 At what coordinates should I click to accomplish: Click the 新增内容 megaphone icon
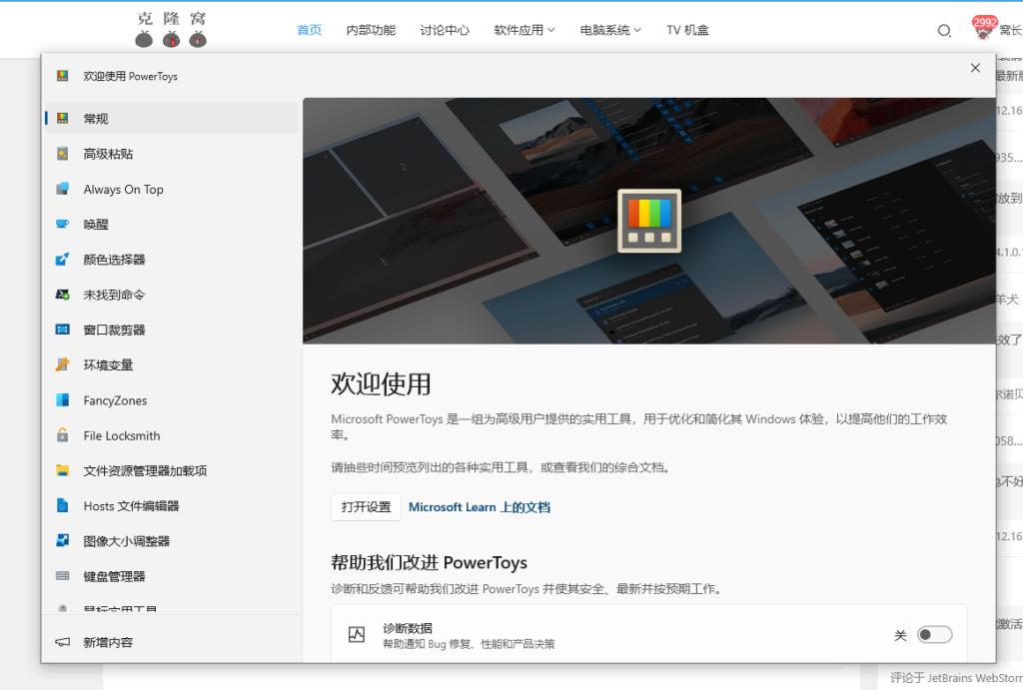point(63,642)
